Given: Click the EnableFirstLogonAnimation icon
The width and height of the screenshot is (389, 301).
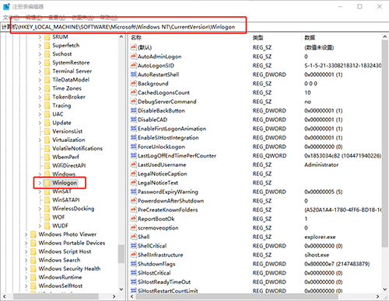Looking at the screenshot, I should [x=133, y=129].
